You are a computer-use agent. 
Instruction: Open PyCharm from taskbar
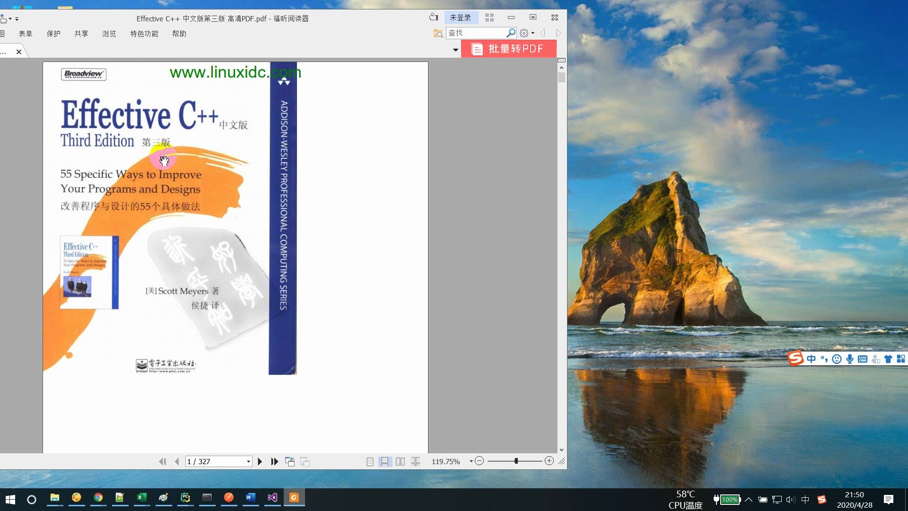tap(185, 498)
